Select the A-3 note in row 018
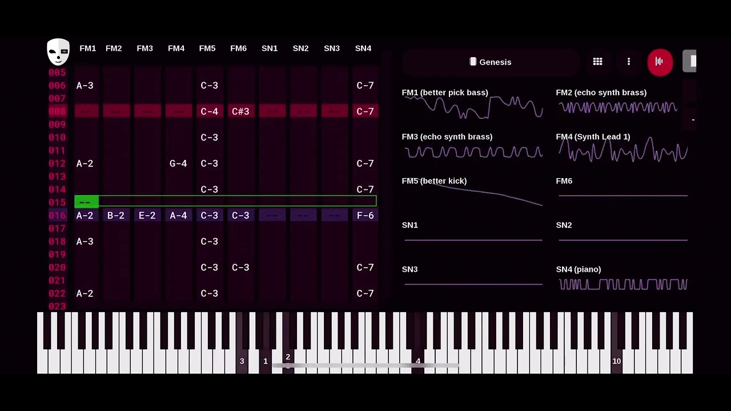 (85, 241)
